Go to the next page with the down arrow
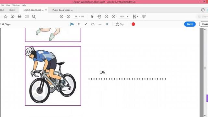The image size is (208, 117). (69, 17)
